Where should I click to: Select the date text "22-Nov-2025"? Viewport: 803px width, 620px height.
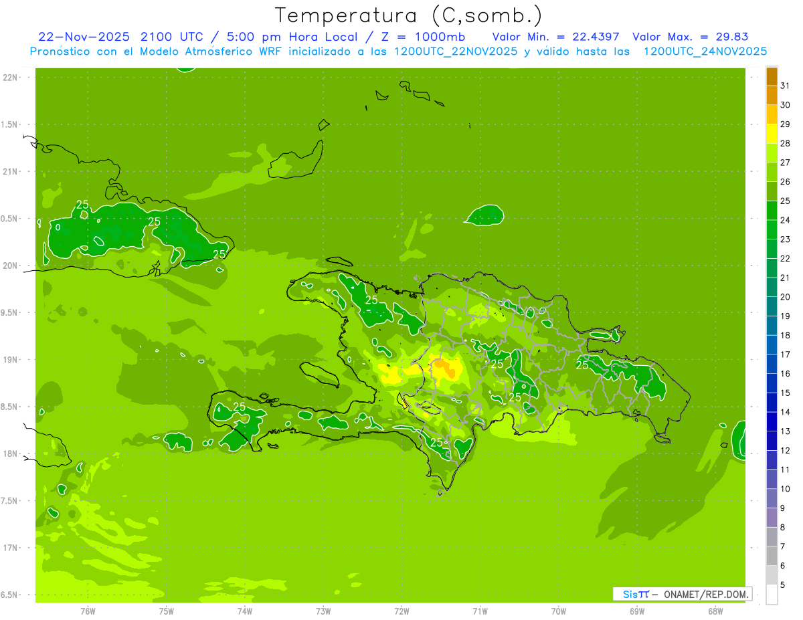[x=84, y=37]
